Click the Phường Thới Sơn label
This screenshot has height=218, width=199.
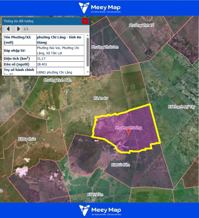click(105, 47)
